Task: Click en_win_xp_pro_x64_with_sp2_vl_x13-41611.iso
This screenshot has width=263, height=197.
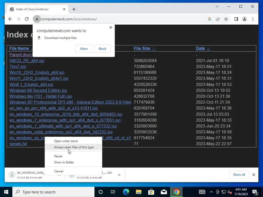Action: click(x=54, y=108)
